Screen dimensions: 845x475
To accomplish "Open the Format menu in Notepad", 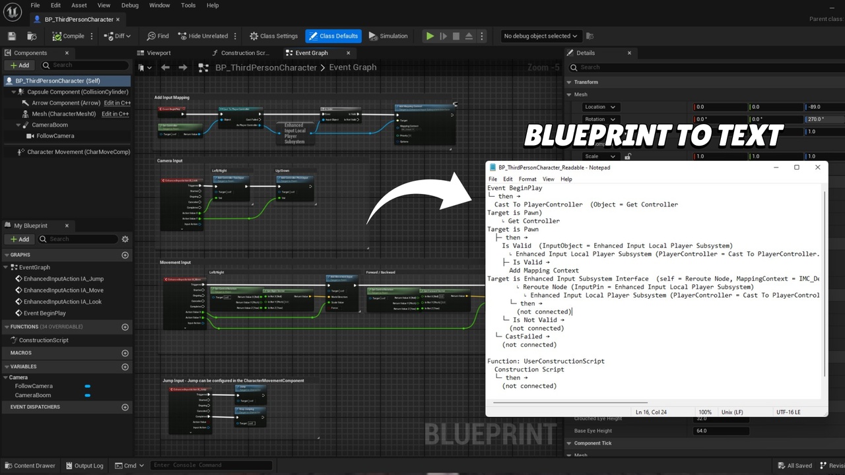I will pyautogui.click(x=527, y=179).
